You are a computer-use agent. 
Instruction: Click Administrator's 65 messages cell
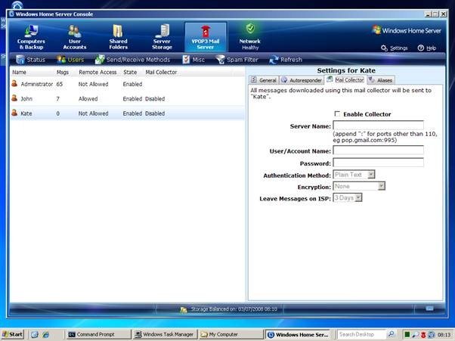click(60, 84)
